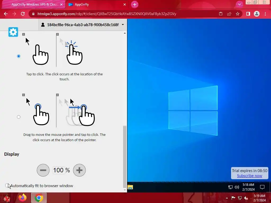Increase display zoom with plus button
This screenshot has width=271, height=203.
coord(79,170)
